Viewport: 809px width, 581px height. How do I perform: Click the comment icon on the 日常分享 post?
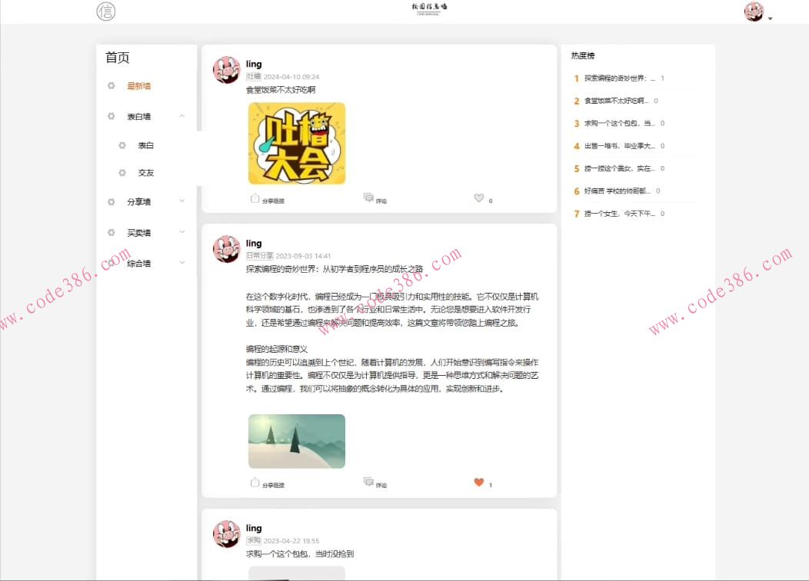click(x=368, y=482)
